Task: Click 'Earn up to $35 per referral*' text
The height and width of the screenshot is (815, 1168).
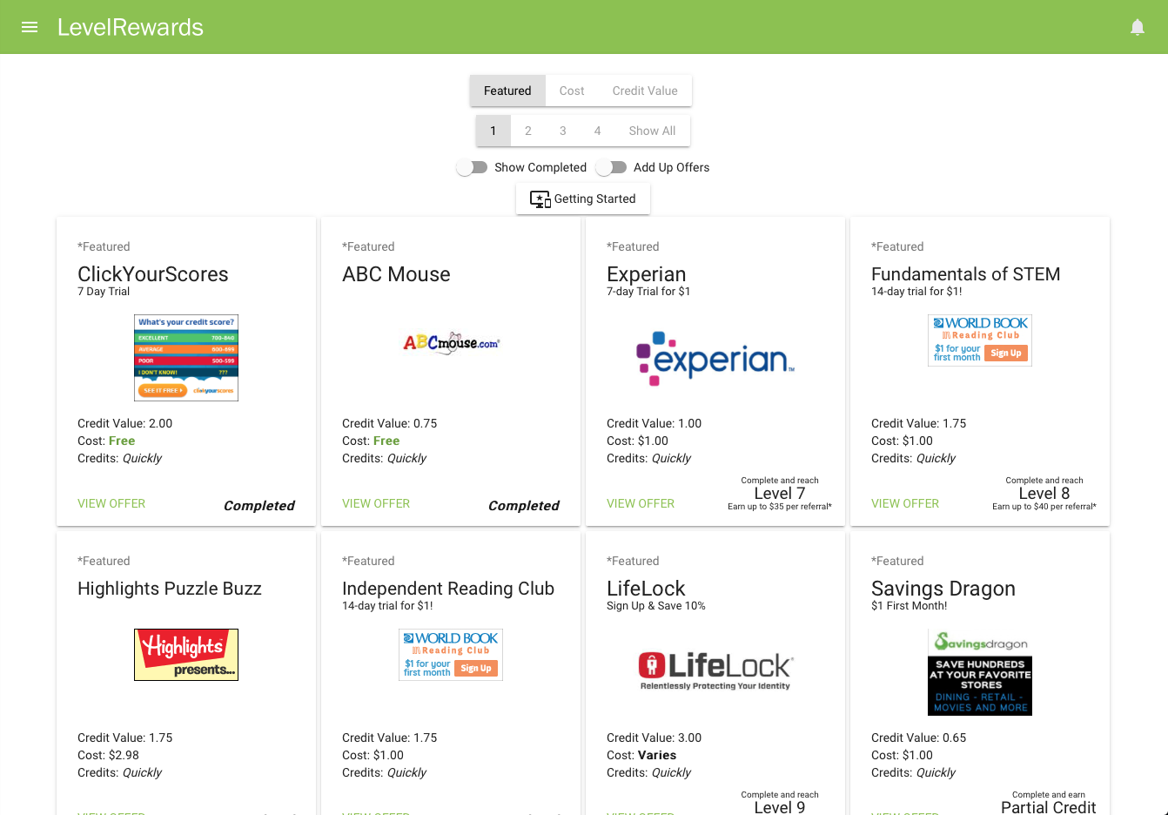Action: (780, 507)
